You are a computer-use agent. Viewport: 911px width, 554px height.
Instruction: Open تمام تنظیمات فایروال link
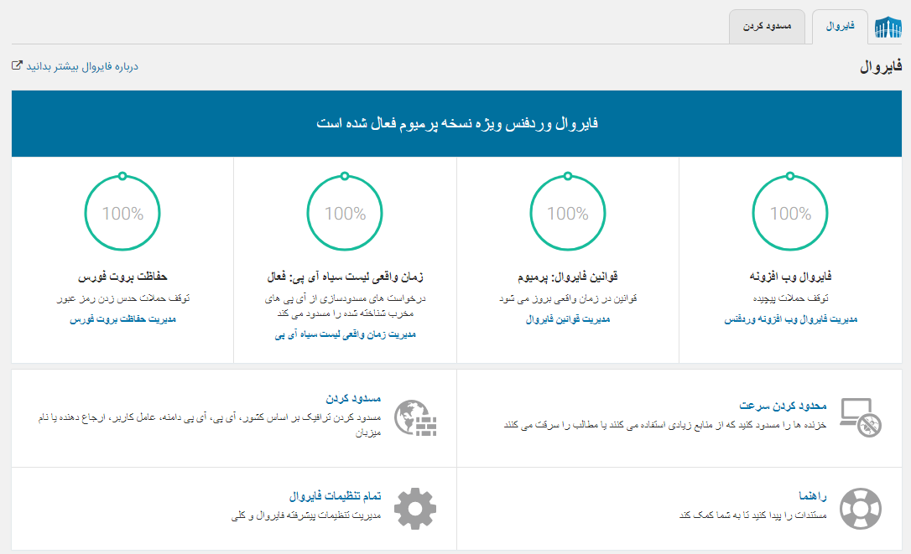pyautogui.click(x=336, y=496)
